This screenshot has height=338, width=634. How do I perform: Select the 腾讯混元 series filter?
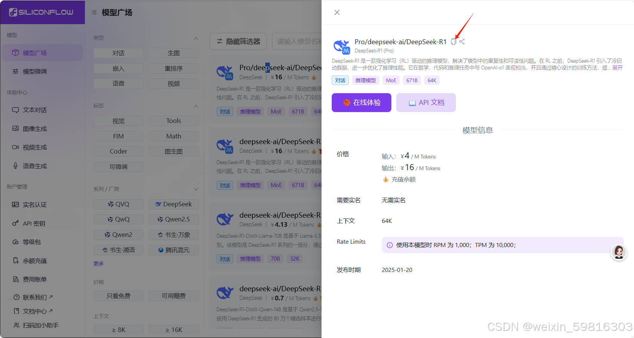click(x=174, y=250)
